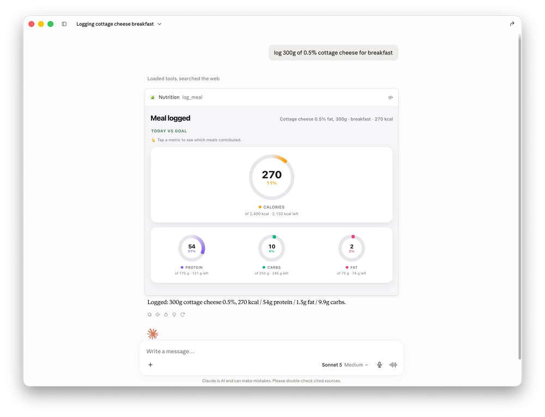Open the chat title dropdown chevron

click(x=160, y=24)
